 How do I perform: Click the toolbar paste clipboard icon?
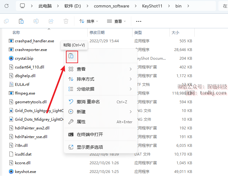pos(21,21)
